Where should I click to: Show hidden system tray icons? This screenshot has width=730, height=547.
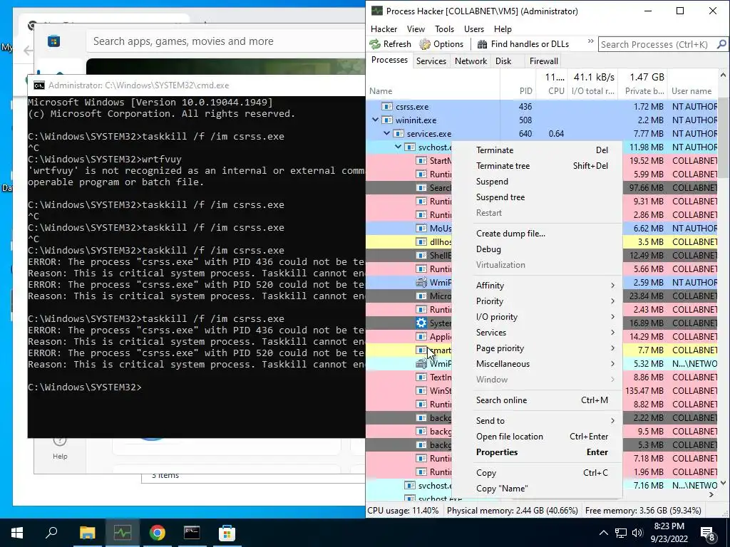603,533
